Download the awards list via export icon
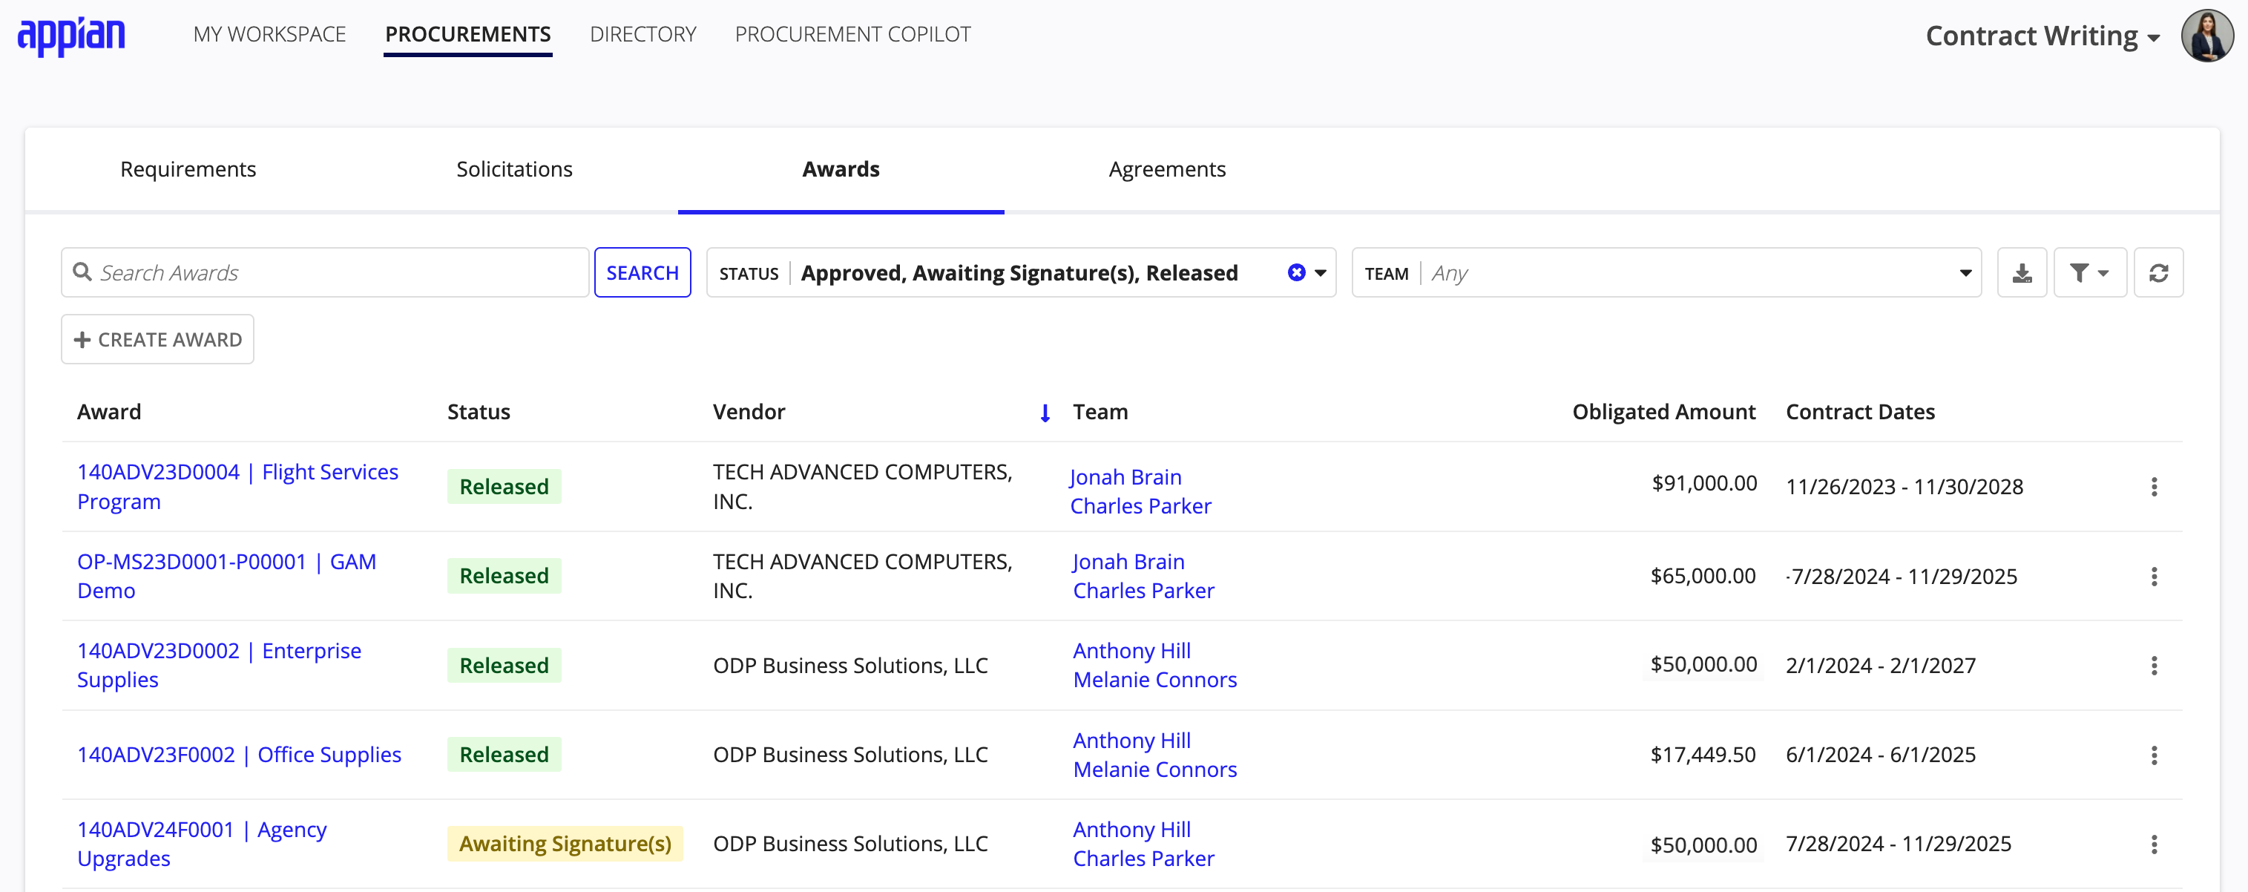Image resolution: width=2248 pixels, height=892 pixels. (2022, 273)
